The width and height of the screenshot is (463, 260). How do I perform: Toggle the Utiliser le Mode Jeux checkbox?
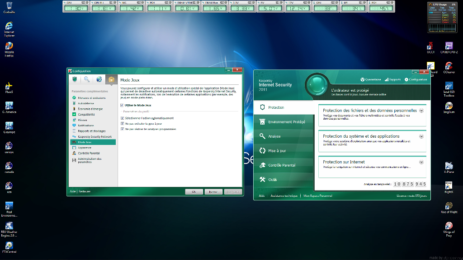click(x=122, y=105)
